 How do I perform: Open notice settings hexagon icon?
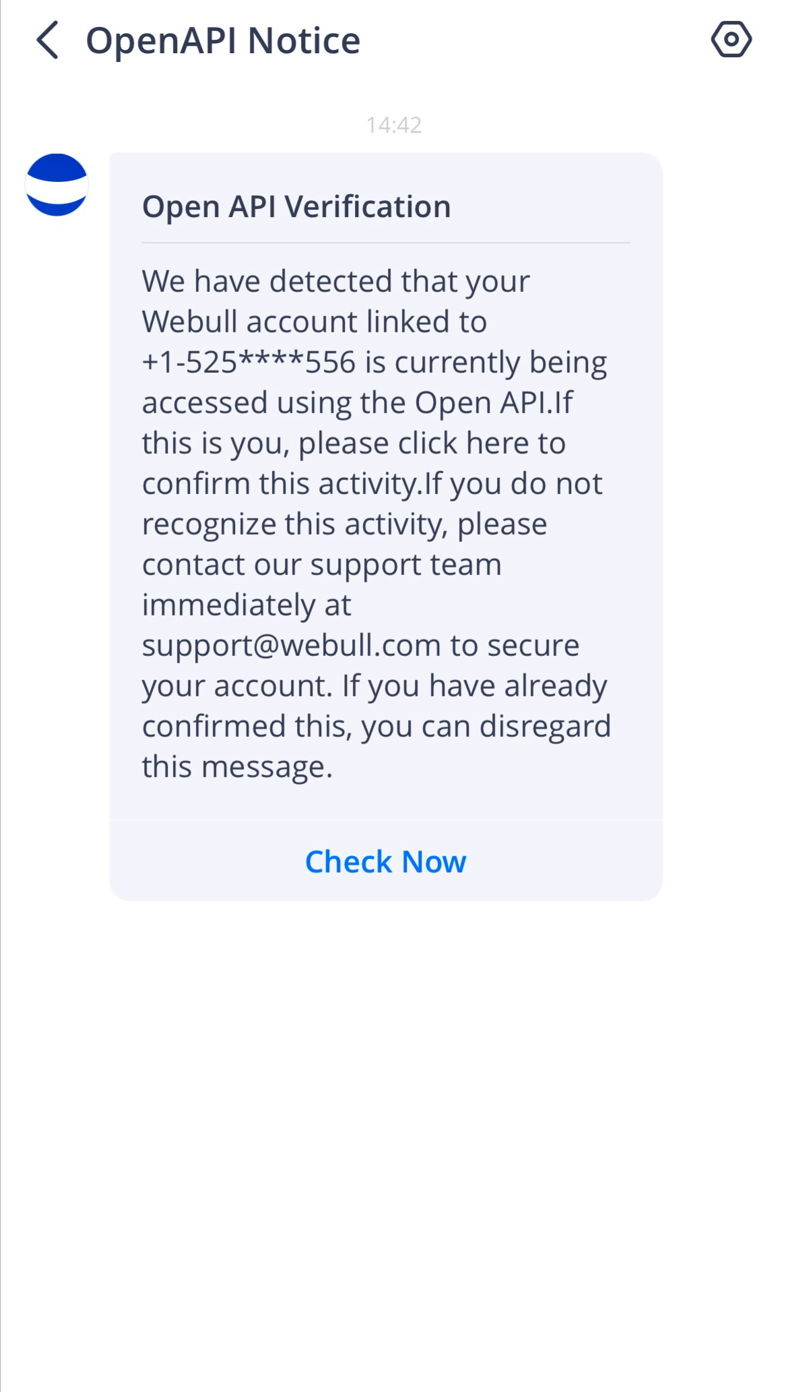[x=731, y=40]
